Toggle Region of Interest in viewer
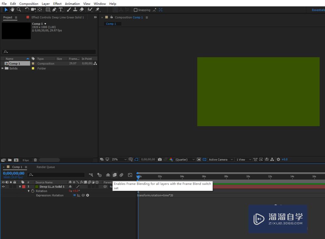325x239 pixels. point(199,160)
